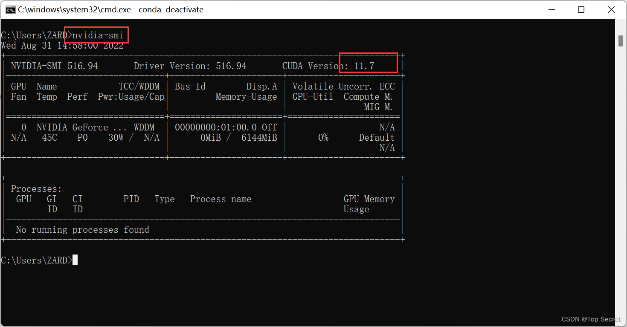Click the 'Memory-Usage' column header
Viewport: 627px width, 327px height.
[247, 97]
